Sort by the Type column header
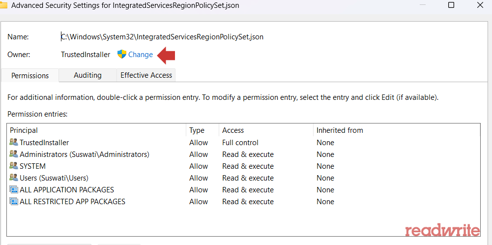Image resolution: width=492 pixels, height=245 pixels. point(203,130)
